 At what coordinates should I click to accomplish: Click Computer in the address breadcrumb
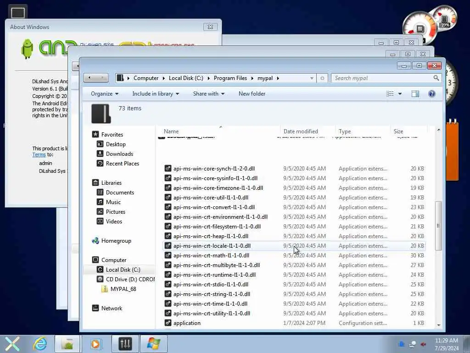[146, 78]
